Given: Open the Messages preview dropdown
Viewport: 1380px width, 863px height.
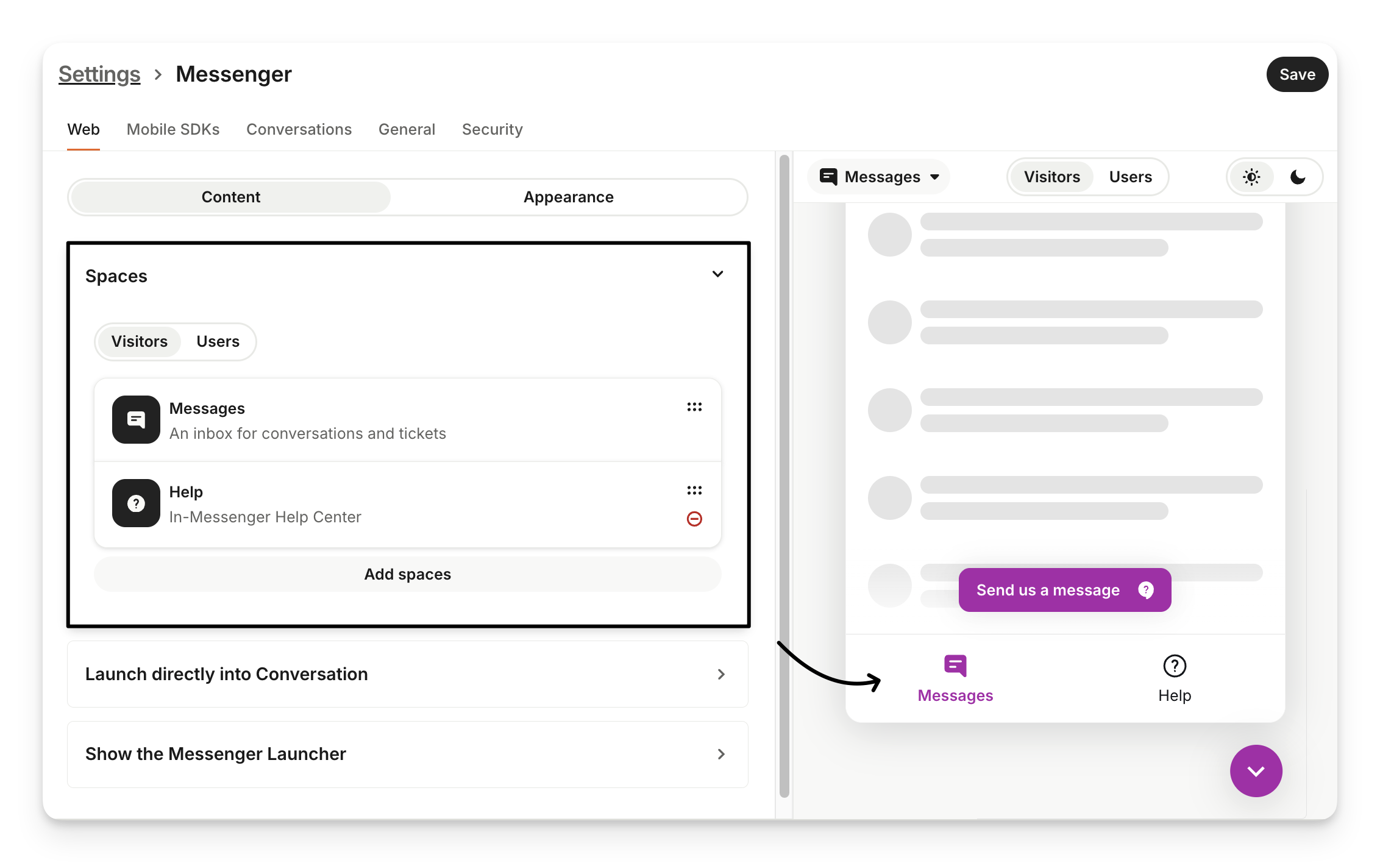Looking at the screenshot, I should pos(880,177).
